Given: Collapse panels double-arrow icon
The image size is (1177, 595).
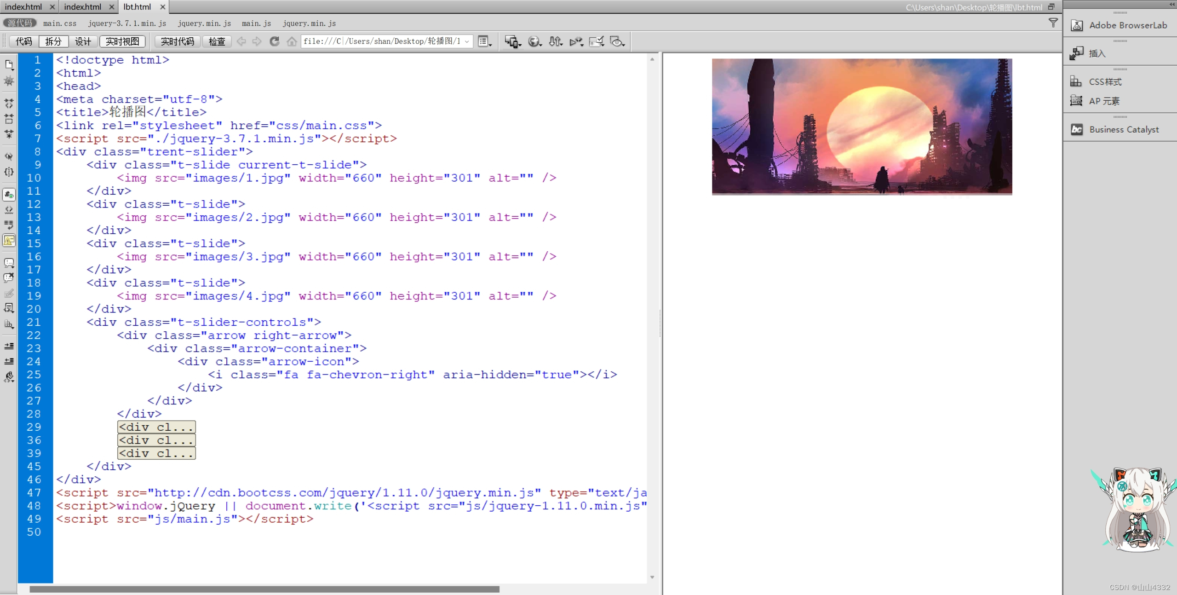Looking at the screenshot, I should 1172,4.
